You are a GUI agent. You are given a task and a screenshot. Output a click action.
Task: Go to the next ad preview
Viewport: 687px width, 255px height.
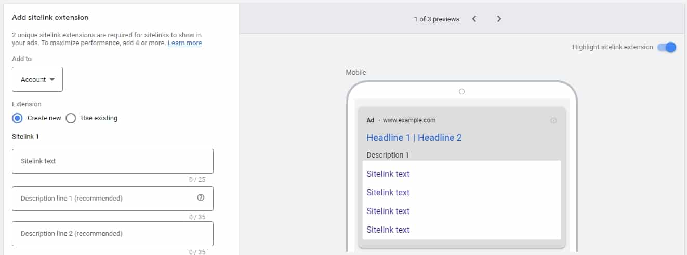(499, 19)
